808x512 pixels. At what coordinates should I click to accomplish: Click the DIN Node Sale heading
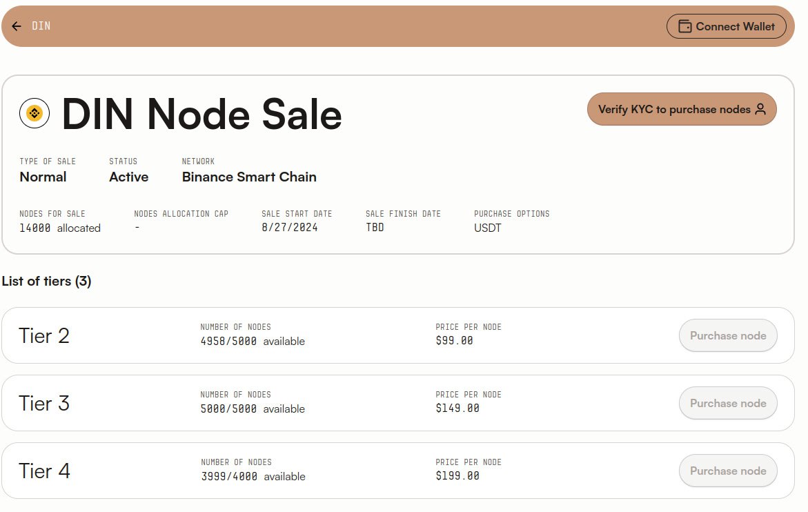click(x=201, y=114)
